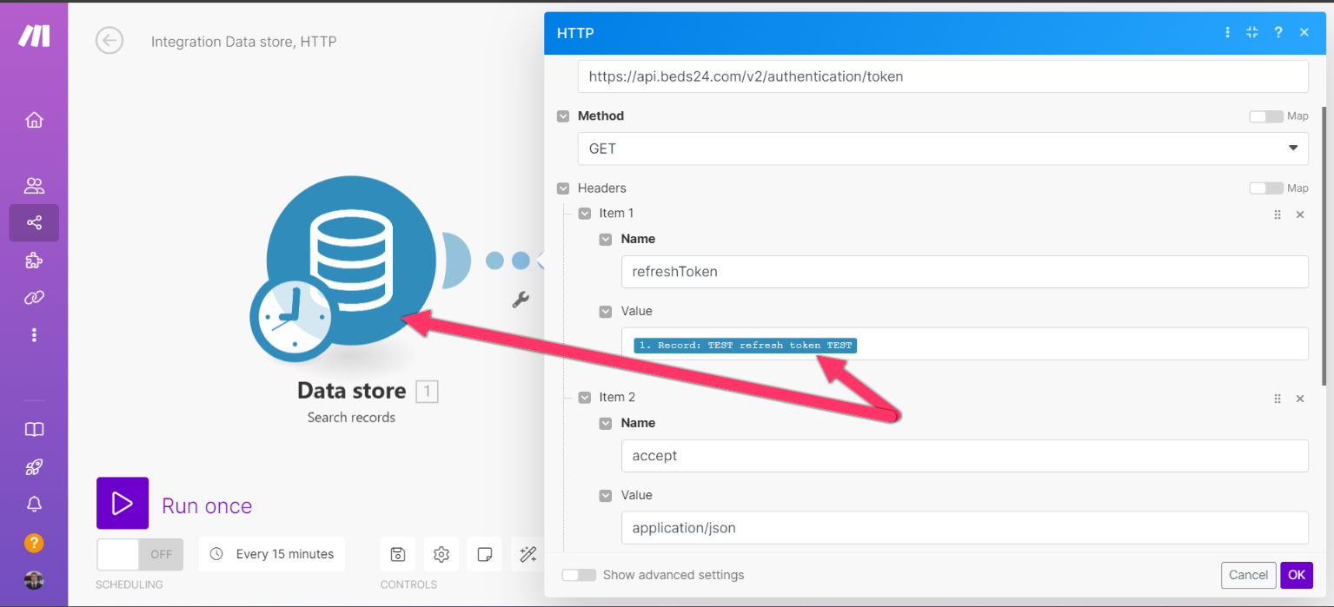This screenshot has height=607, width=1334.
Task: Open the user profile avatar
Action: (x=34, y=580)
